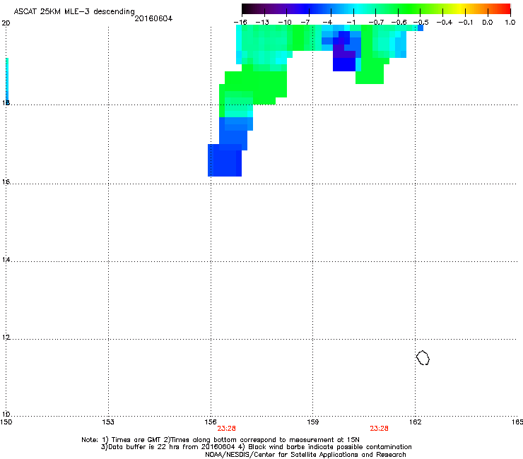The width and height of the screenshot is (523, 459).
Task: Click the '-0.5' color bar label
Action: [421, 23]
